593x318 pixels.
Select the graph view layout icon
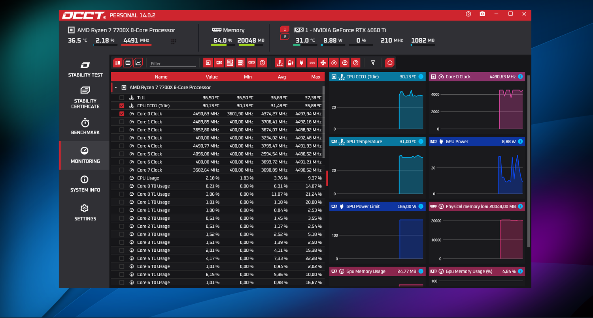click(138, 62)
